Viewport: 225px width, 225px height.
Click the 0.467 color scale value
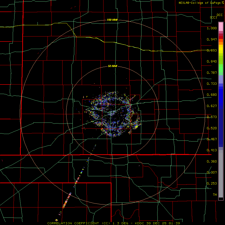[212, 139]
